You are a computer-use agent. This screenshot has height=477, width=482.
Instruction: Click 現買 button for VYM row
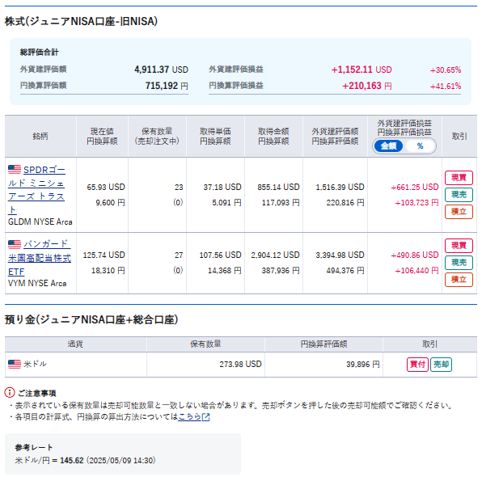click(459, 246)
